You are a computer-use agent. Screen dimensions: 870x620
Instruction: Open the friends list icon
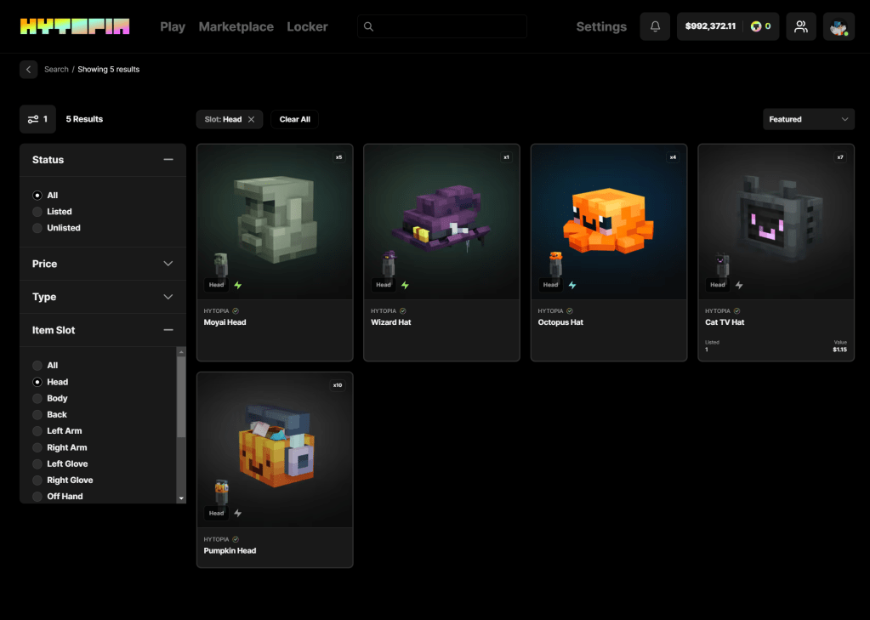click(800, 26)
